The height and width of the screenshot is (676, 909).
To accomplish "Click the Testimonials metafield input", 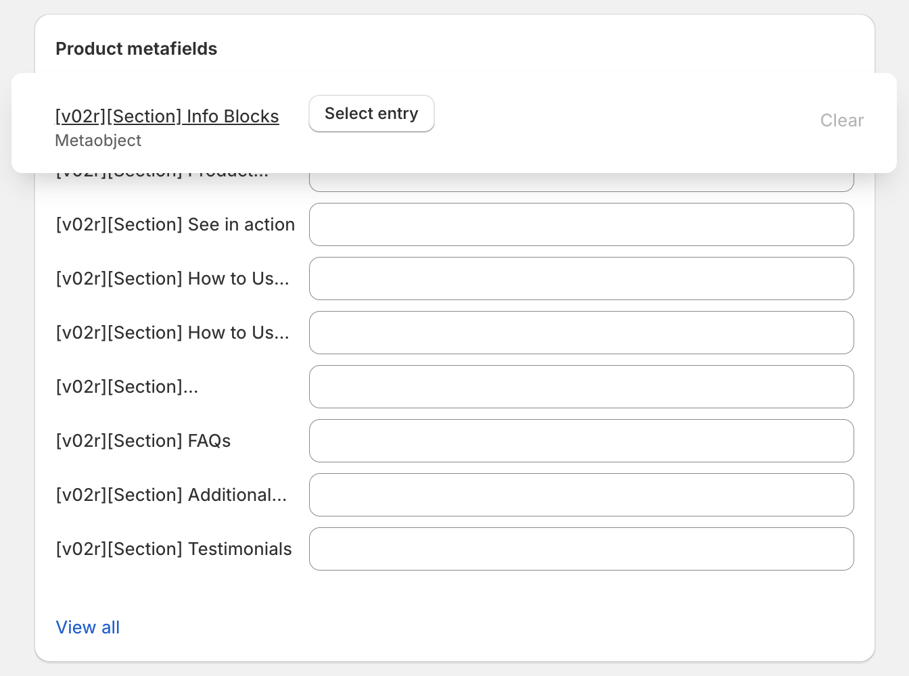I will click(582, 549).
